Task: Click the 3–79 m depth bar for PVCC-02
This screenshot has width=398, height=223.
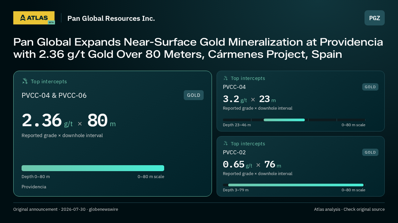Action: click(x=296, y=185)
